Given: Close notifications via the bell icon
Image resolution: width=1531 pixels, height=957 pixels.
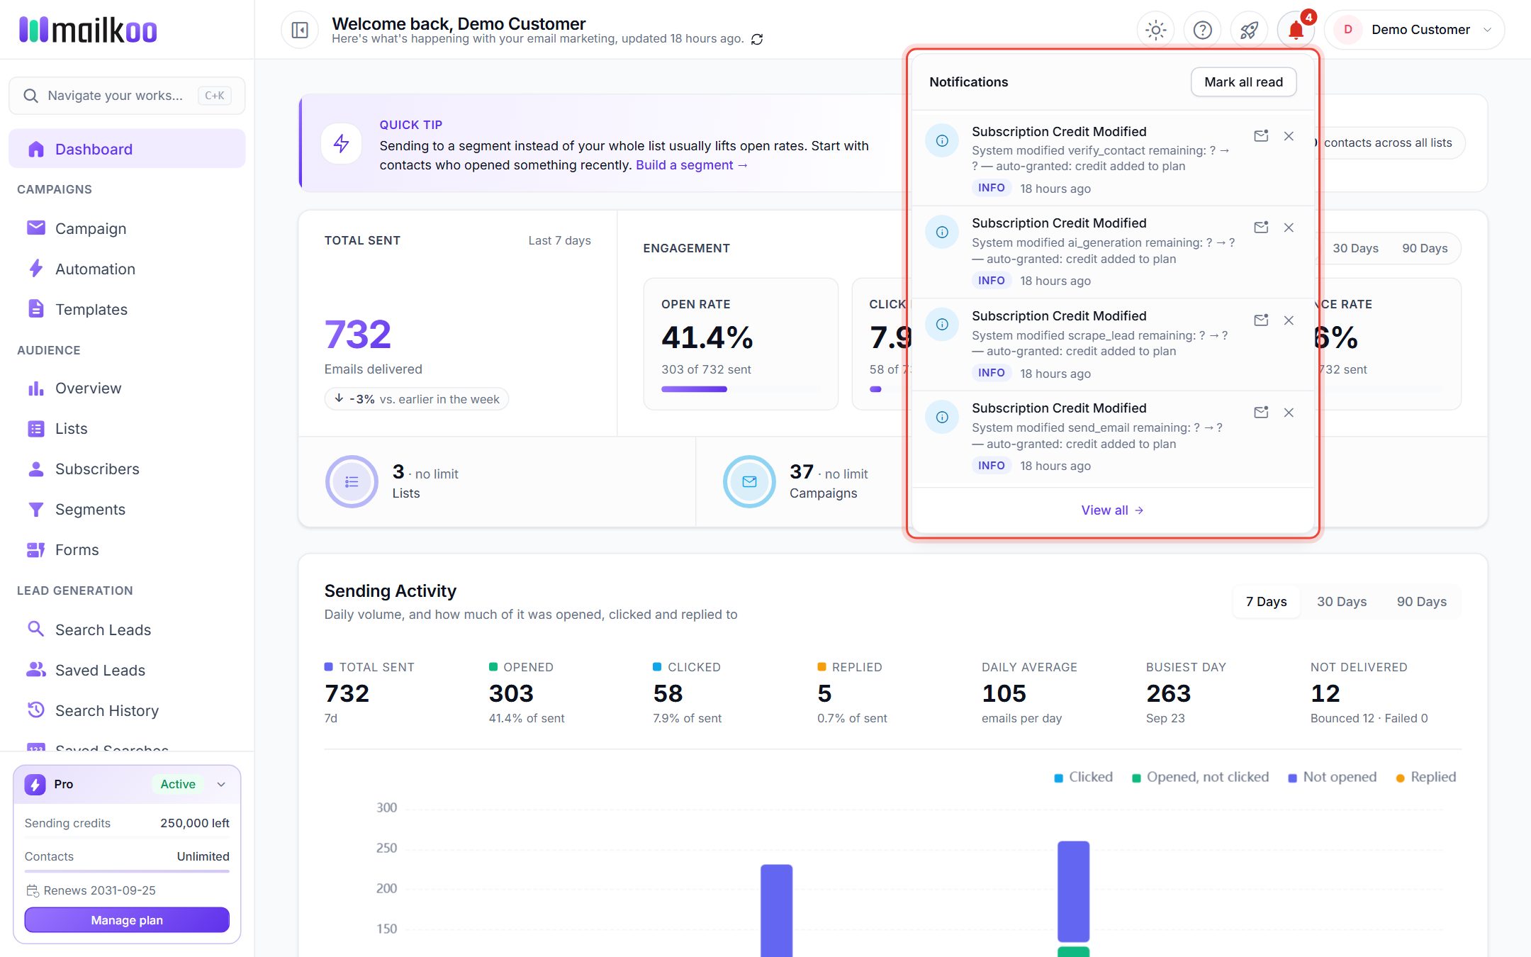Looking at the screenshot, I should [1296, 30].
